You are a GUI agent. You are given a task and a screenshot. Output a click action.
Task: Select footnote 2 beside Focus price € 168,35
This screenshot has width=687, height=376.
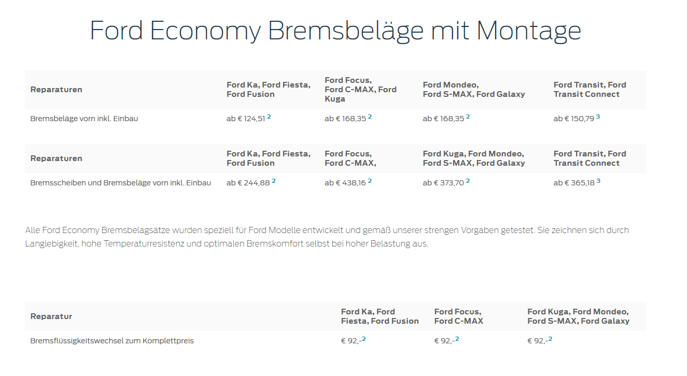click(x=370, y=117)
